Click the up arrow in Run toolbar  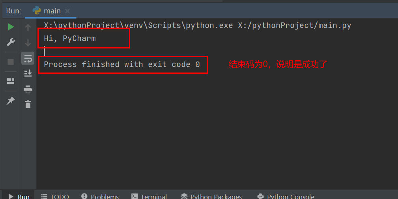[28, 28]
